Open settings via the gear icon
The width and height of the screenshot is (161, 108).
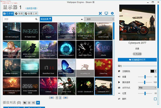(x=112, y=13)
